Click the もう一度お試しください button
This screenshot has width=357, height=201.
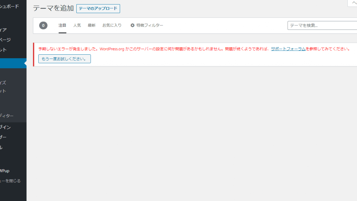(x=64, y=59)
